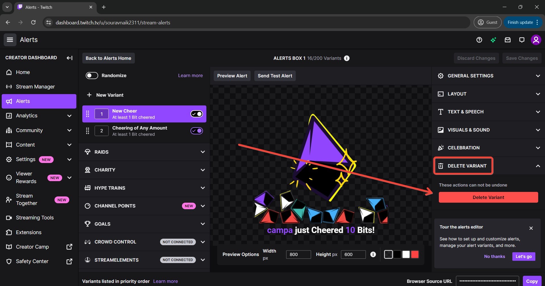
Task: Select the Analytics icon in the sidebar
Action: pos(9,116)
